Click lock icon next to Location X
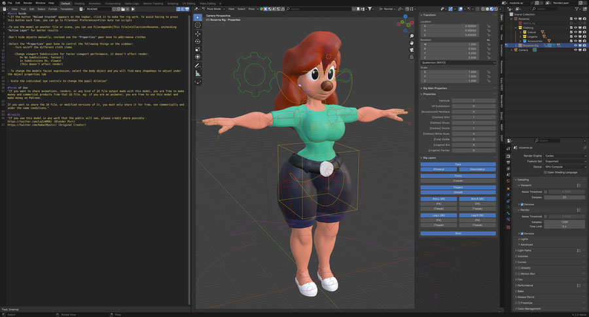 [489, 26]
